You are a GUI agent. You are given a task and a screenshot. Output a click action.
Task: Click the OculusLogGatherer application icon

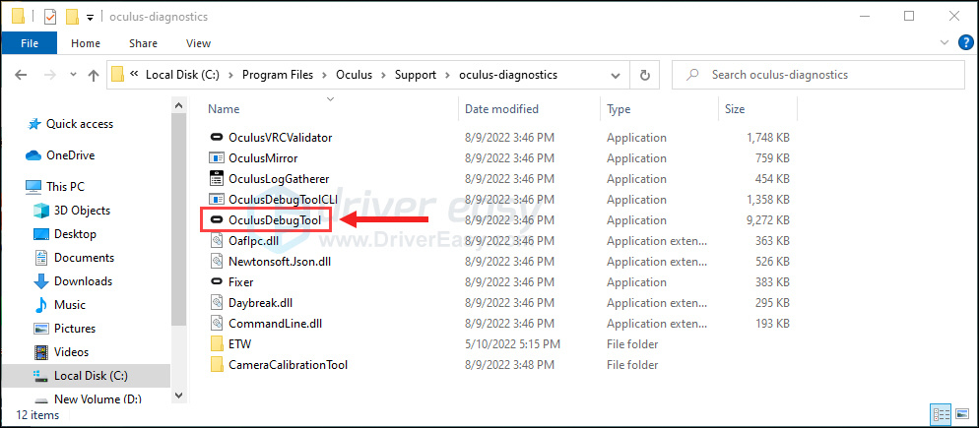pyautogui.click(x=217, y=179)
